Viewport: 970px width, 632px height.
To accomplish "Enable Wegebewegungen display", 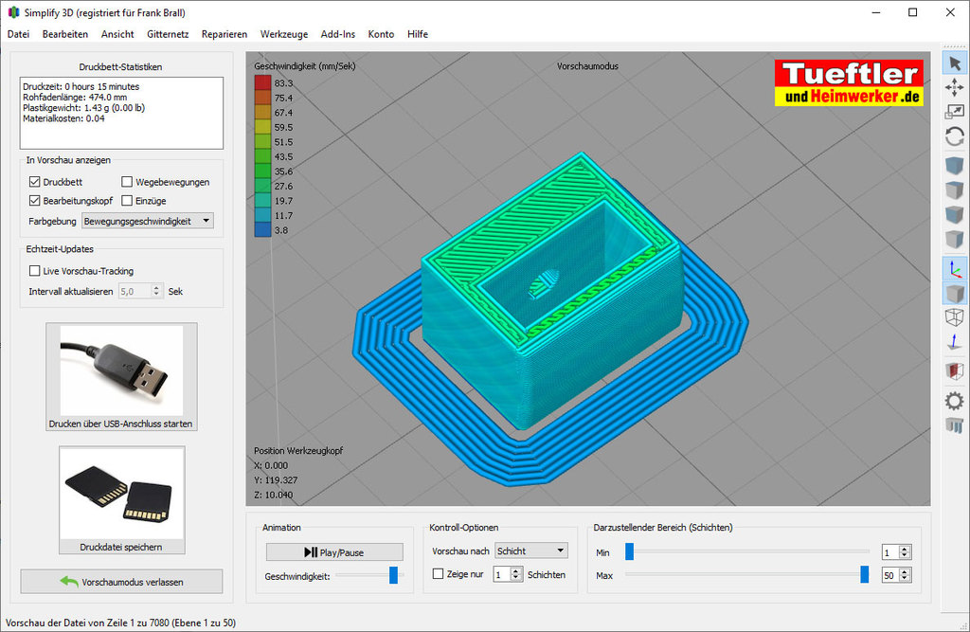I will [x=128, y=182].
